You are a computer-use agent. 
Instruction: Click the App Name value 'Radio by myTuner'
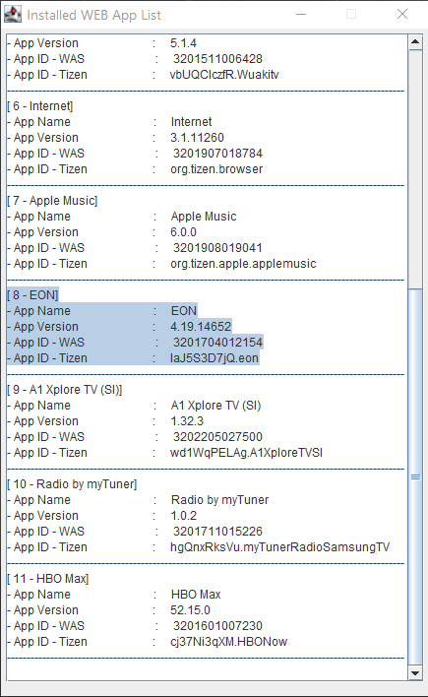220,500
